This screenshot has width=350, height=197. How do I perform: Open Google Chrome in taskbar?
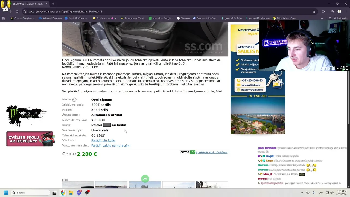pyautogui.click(x=63, y=193)
